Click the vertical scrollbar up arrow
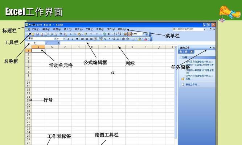 (176, 48)
